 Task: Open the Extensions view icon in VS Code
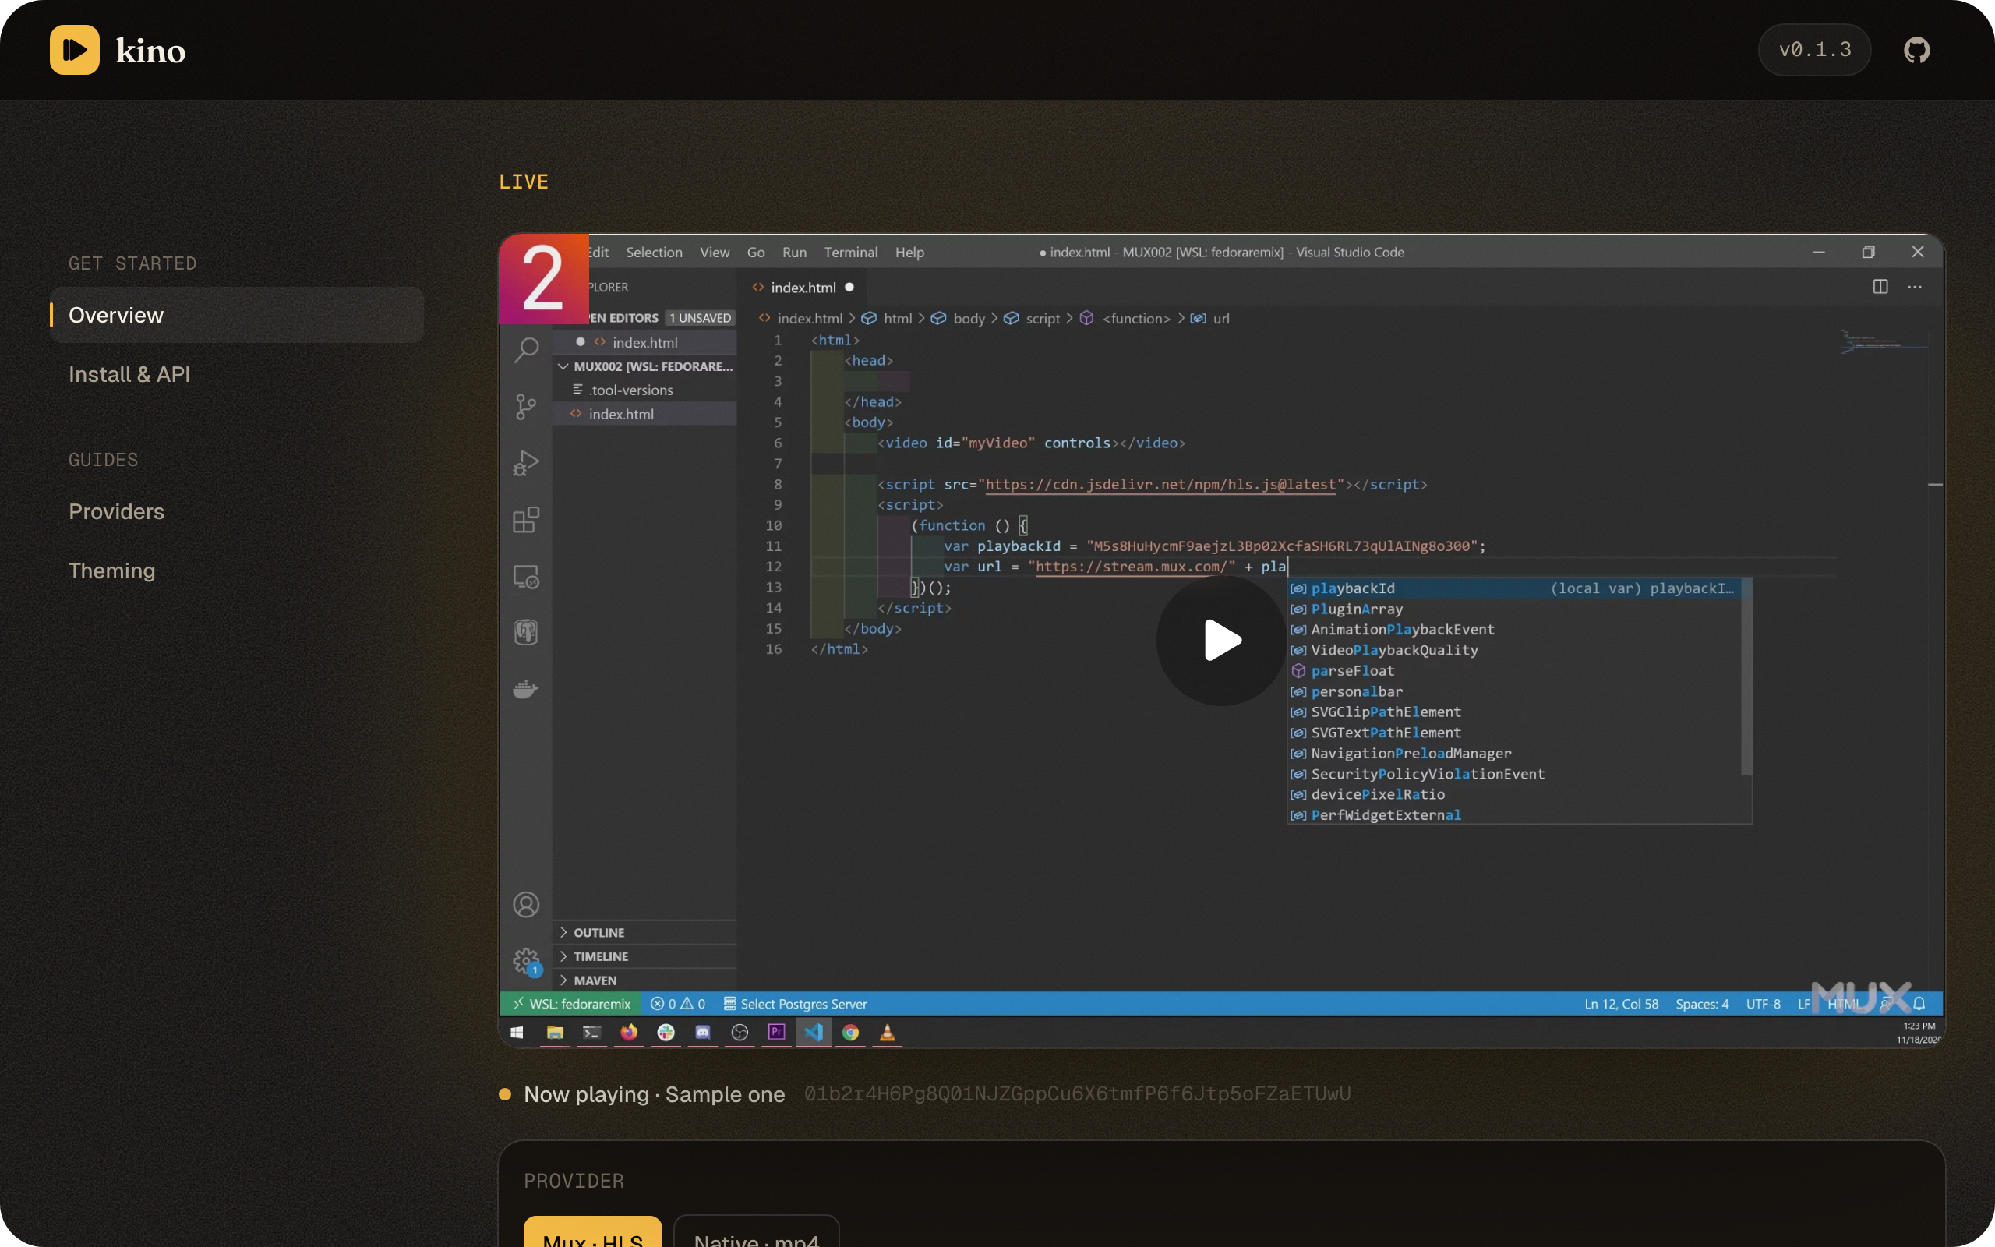point(526,520)
